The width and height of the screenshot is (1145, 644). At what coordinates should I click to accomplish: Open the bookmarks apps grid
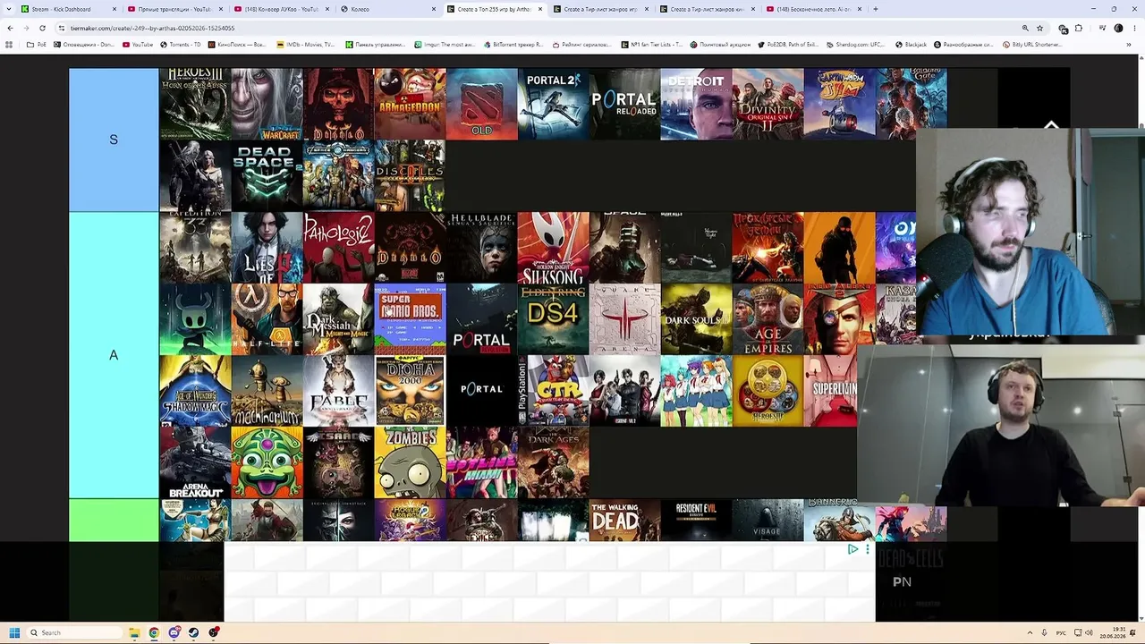click(x=10, y=44)
